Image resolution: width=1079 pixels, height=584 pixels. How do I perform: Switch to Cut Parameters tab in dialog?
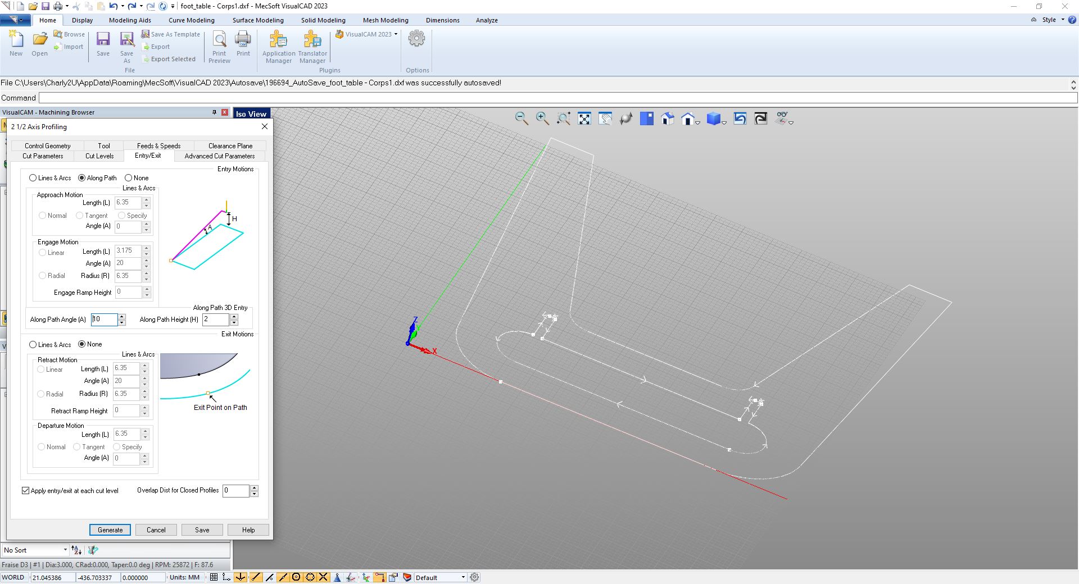click(43, 156)
